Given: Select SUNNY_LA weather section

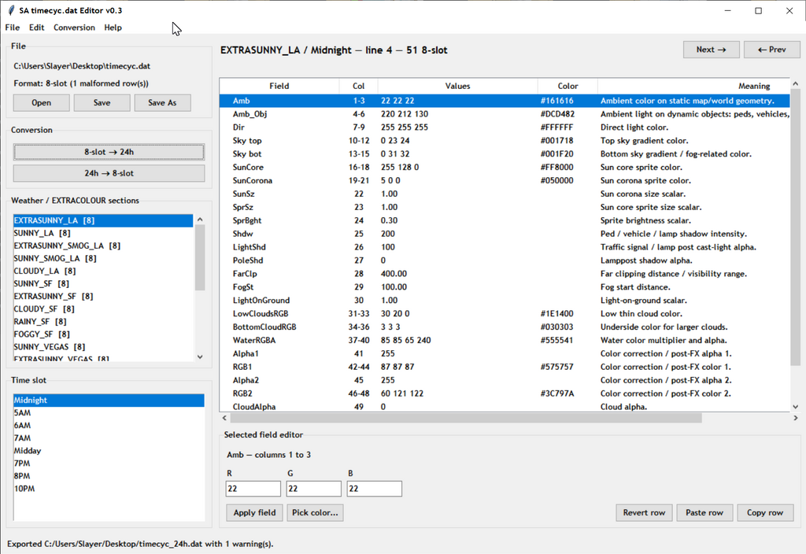Looking at the screenshot, I should pyautogui.click(x=103, y=233).
